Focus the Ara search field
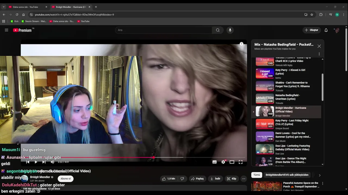The height and width of the screenshot is (195, 348). [164, 30]
